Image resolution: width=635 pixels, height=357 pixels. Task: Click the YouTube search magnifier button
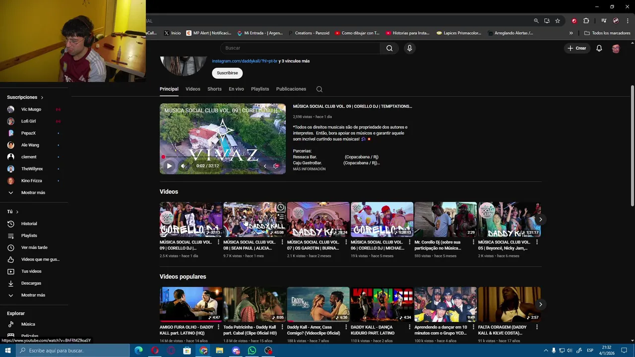coord(389,48)
